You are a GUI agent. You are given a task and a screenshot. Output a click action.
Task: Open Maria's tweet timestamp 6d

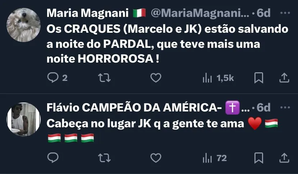click(x=263, y=13)
